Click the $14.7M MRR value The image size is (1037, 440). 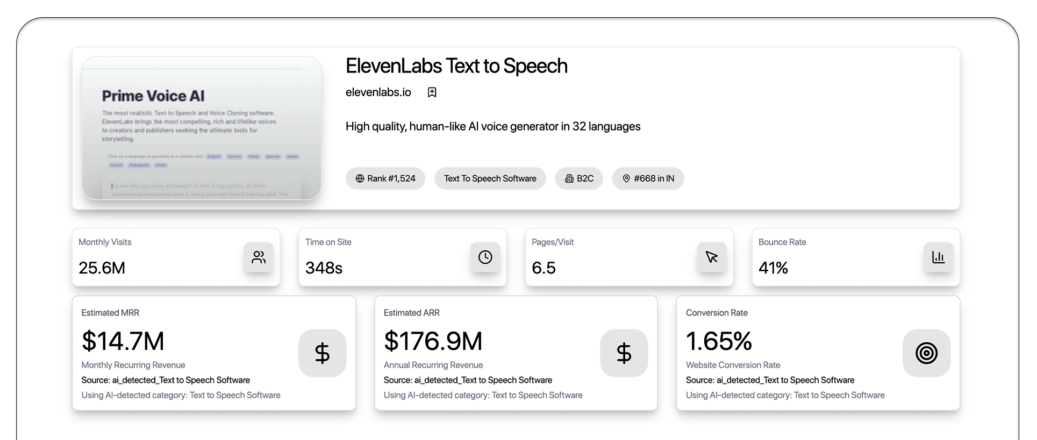coord(123,341)
